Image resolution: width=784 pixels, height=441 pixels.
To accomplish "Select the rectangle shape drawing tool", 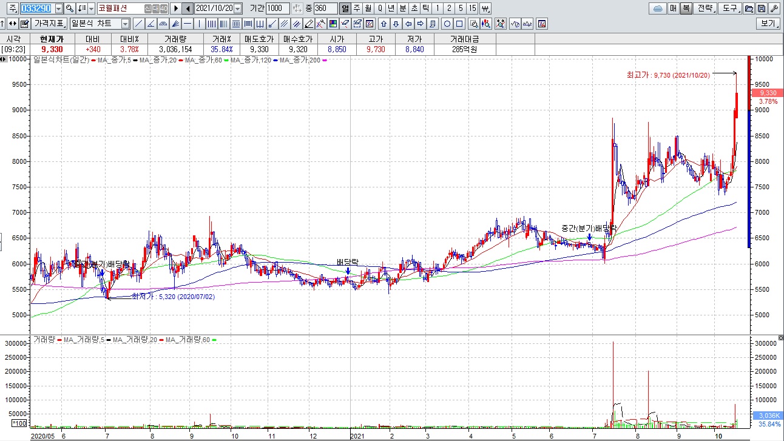I will point(459,24).
